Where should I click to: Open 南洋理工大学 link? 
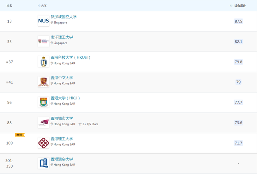coord(62,37)
